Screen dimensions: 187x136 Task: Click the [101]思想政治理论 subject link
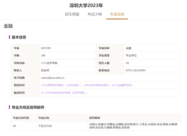53,85
